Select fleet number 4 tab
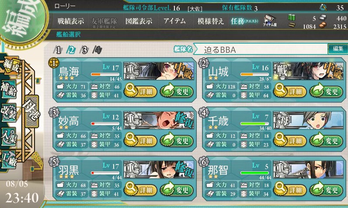Screen dimensions: 348x208 (x=97, y=50)
